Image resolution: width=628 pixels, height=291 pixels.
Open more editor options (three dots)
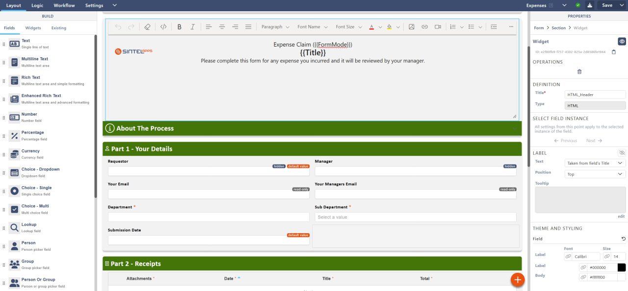[511, 27]
